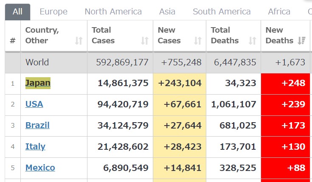Select Japan total deaths 34,323

[x=241, y=83]
